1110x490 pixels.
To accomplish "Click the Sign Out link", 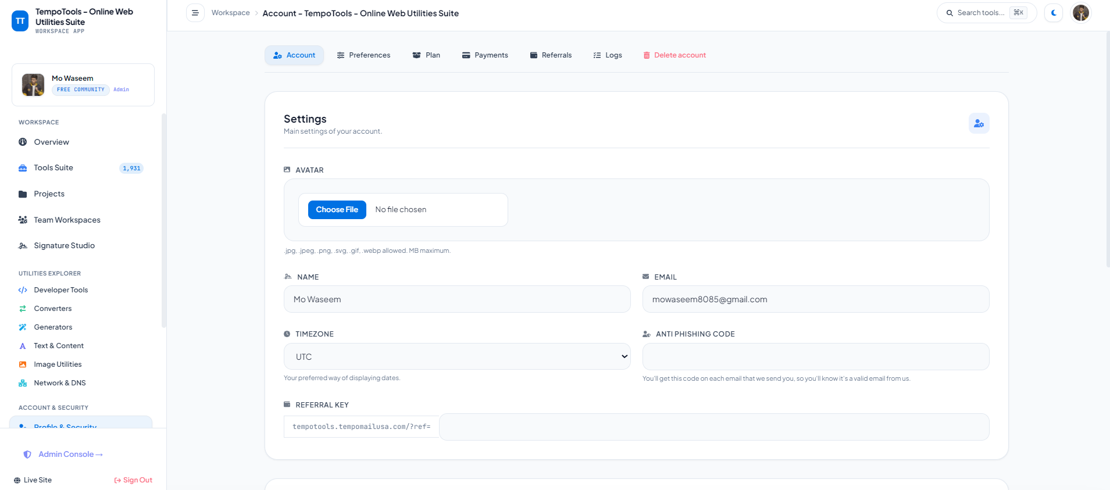I will click(x=133, y=480).
